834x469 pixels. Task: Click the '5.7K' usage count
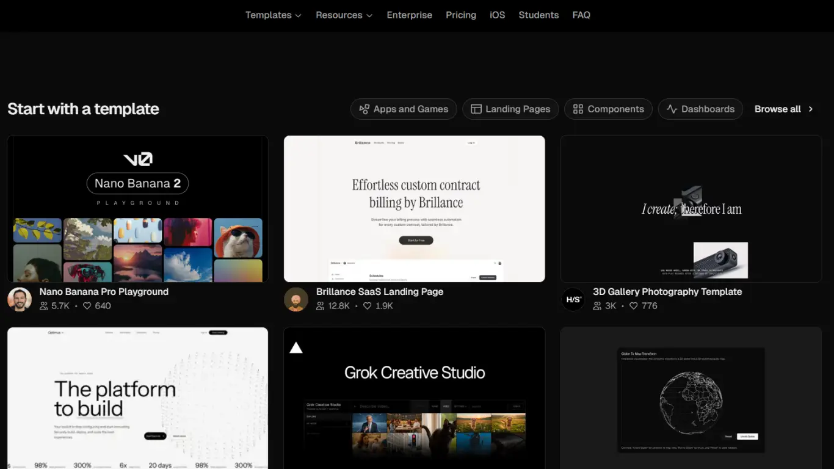point(60,306)
